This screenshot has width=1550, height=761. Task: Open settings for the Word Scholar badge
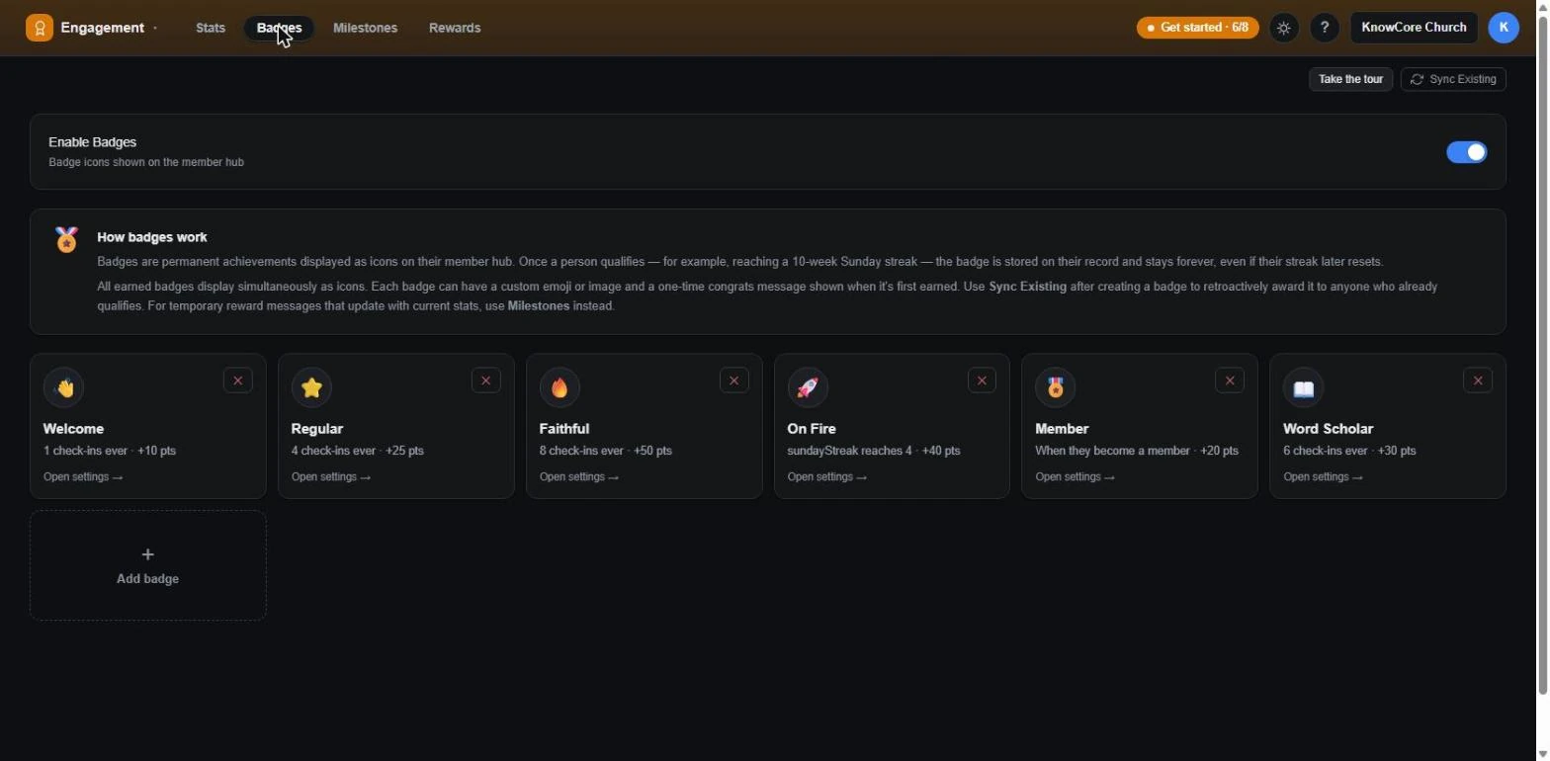point(1323,477)
